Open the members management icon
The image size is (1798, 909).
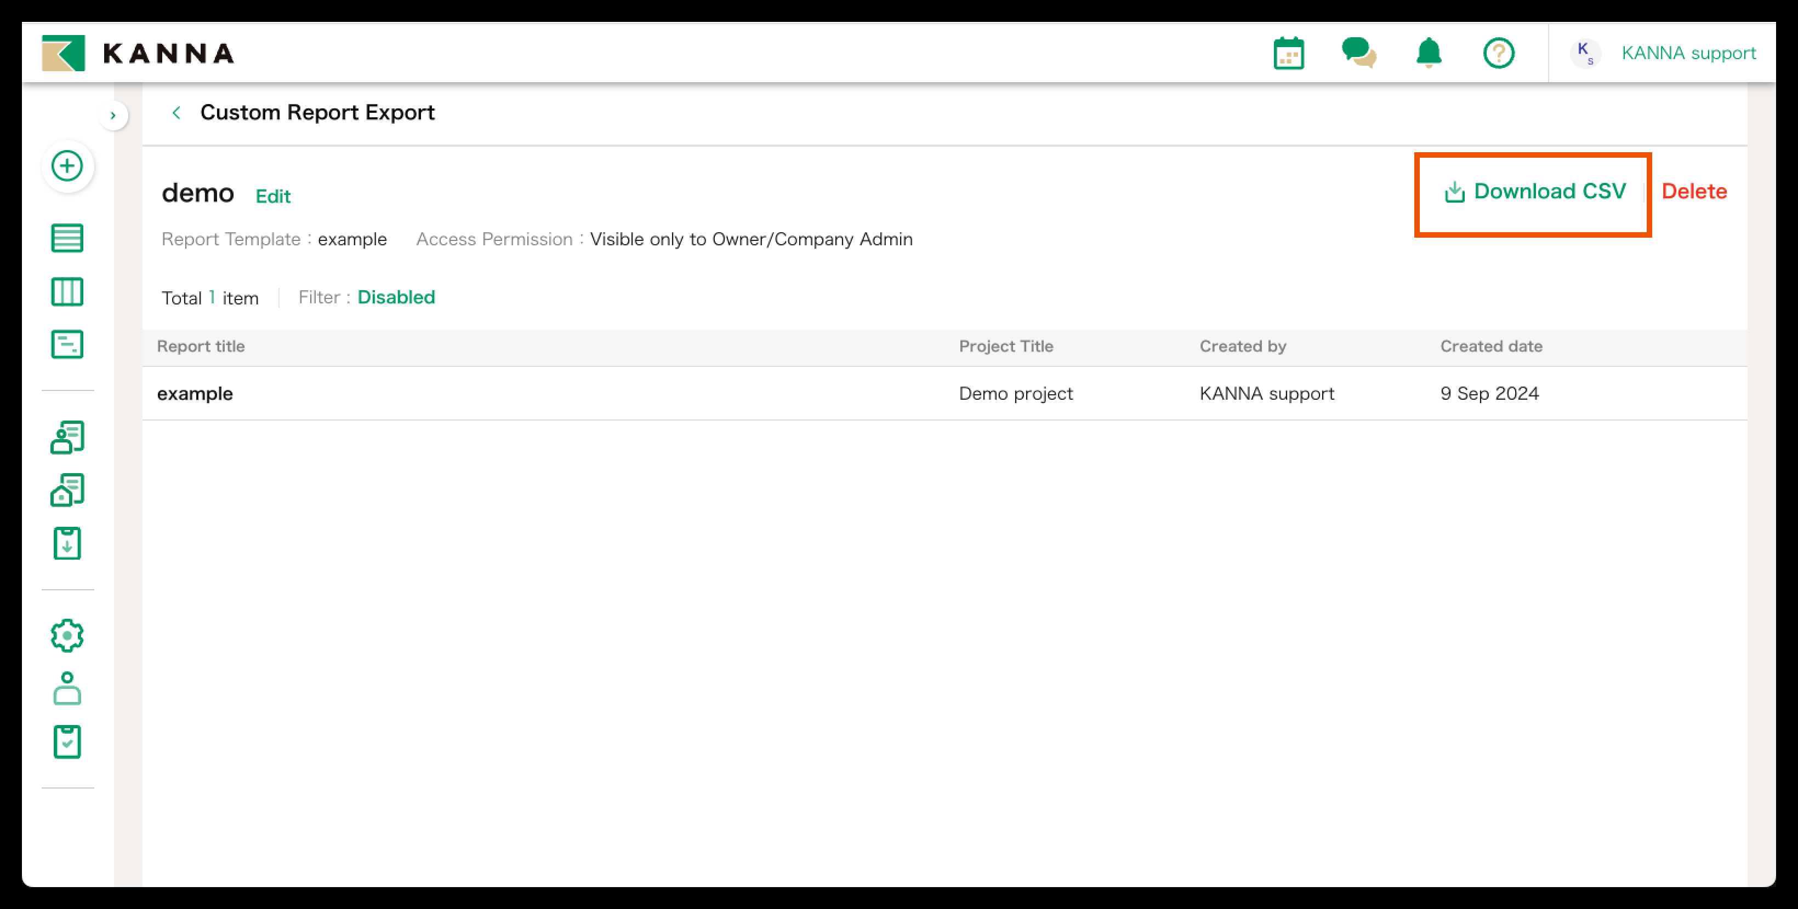click(x=68, y=437)
